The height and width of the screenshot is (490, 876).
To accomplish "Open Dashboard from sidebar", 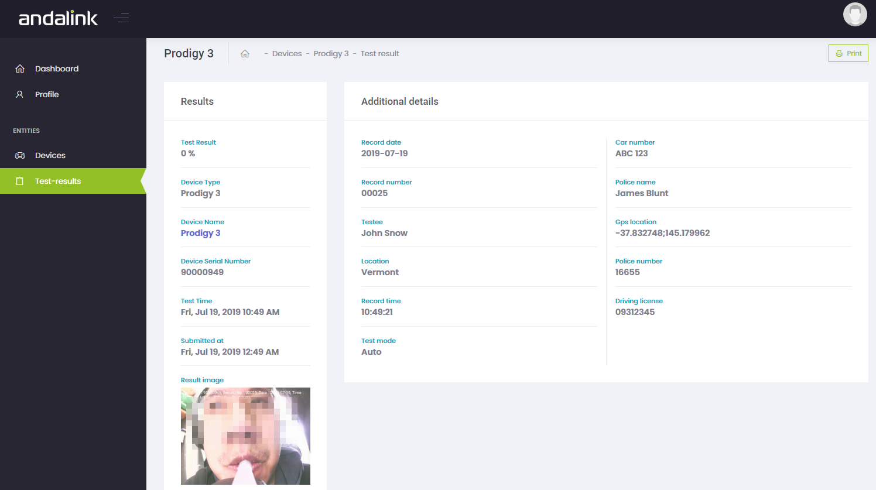I will tap(73, 68).
